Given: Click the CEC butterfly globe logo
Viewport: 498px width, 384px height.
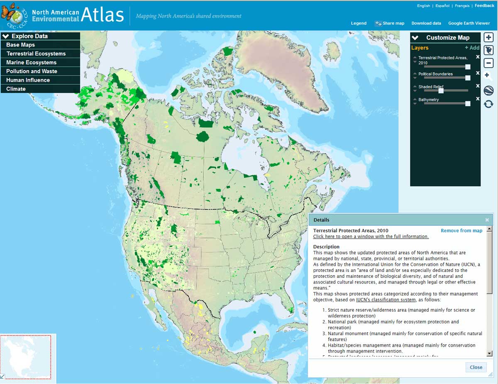Looking at the screenshot, I should pyautogui.click(x=15, y=15).
